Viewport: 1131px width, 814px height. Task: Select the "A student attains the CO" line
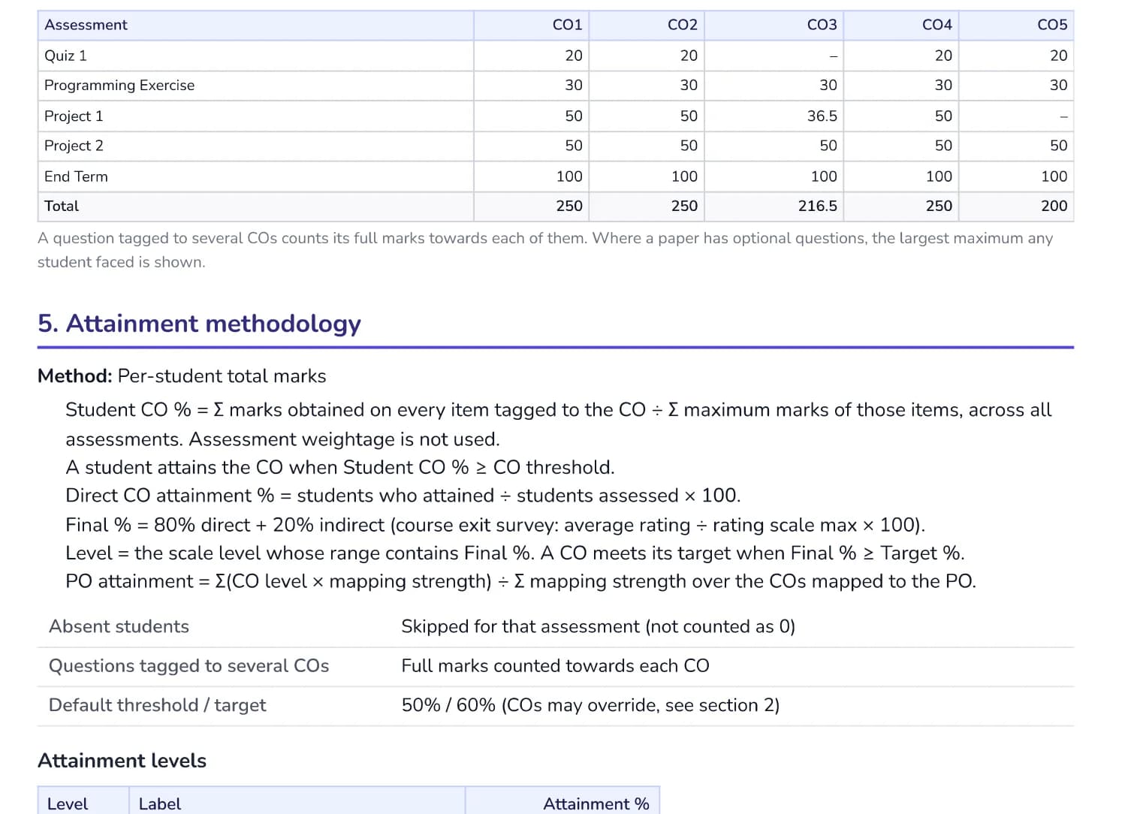[x=339, y=468]
